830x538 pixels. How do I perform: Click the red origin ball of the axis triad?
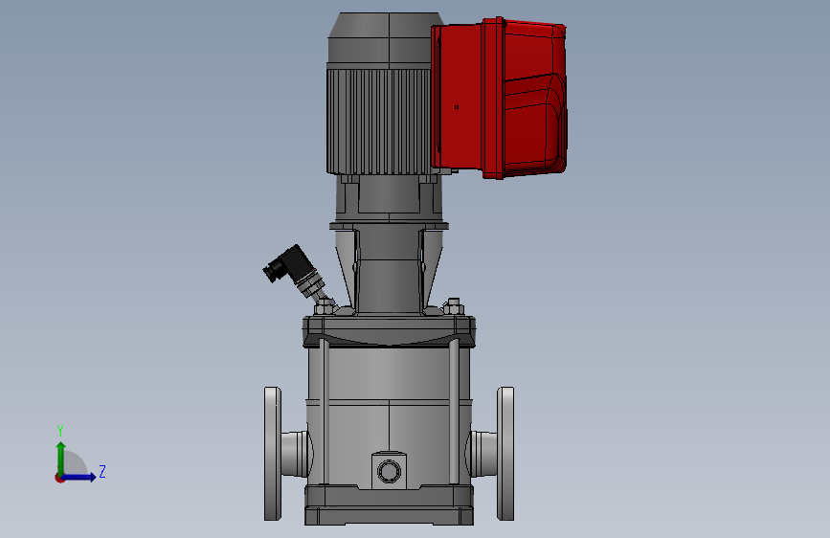coord(59,478)
